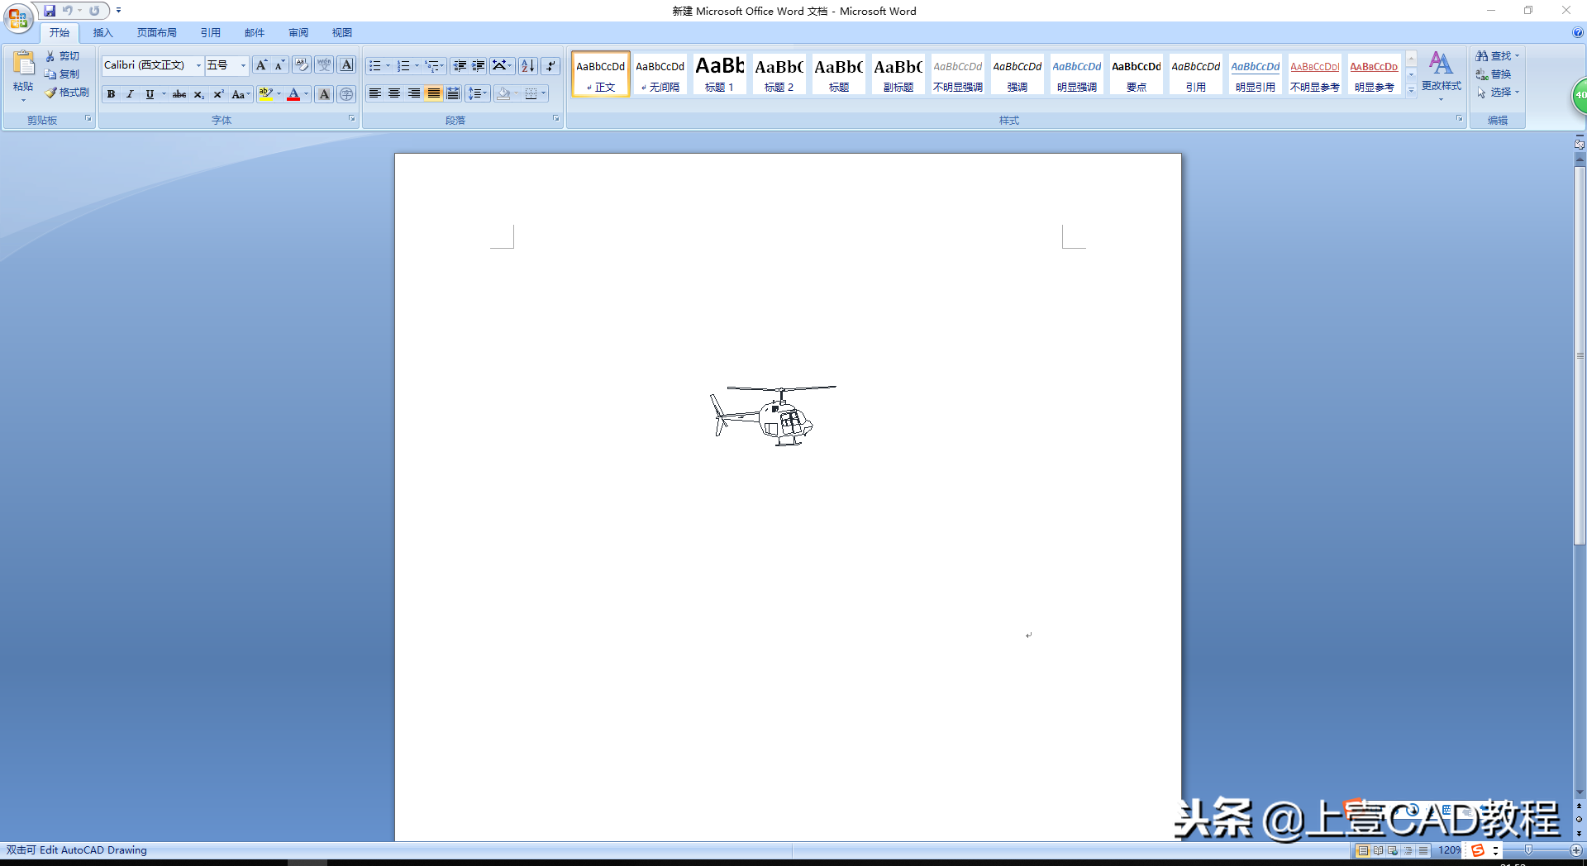Open Insert (插入) tab
The height and width of the screenshot is (866, 1587).
click(102, 33)
